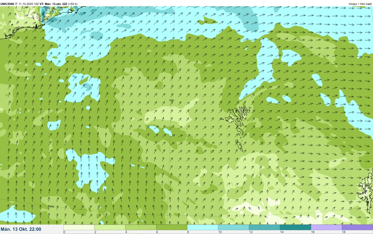Click the 14–16 m/s dark teal legend swatch
This screenshot has height=234, width=373.
pos(295,227)
